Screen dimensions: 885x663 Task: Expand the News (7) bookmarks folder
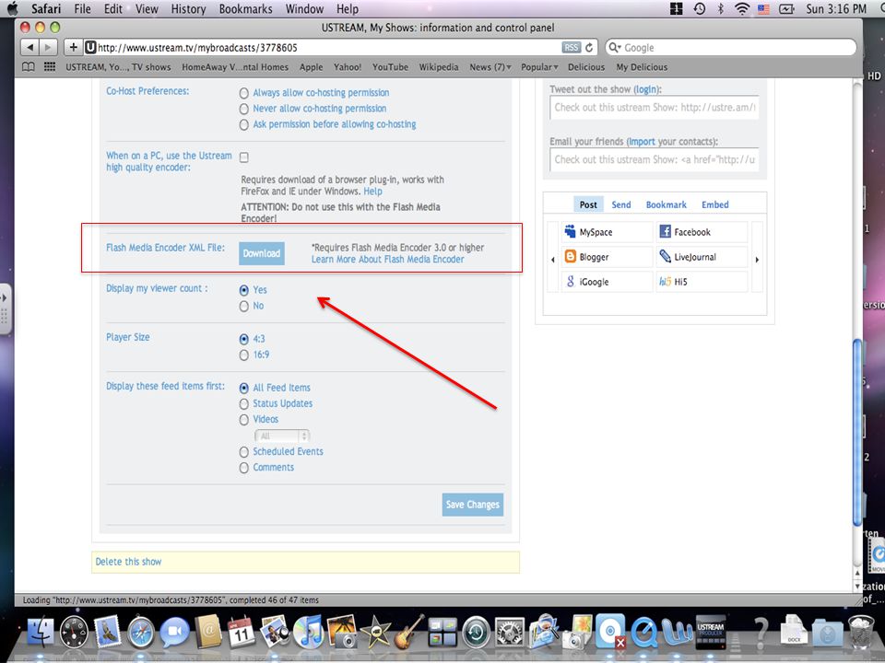pyautogui.click(x=490, y=67)
